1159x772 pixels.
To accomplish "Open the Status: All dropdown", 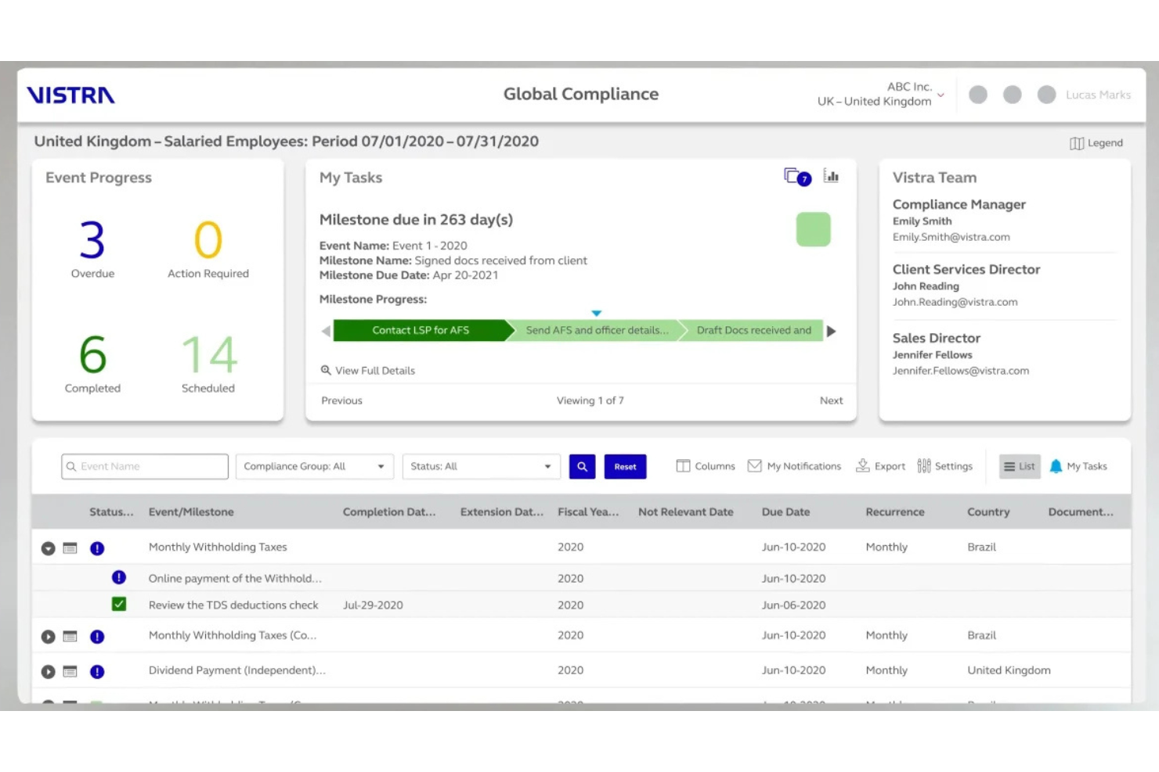I will [482, 466].
